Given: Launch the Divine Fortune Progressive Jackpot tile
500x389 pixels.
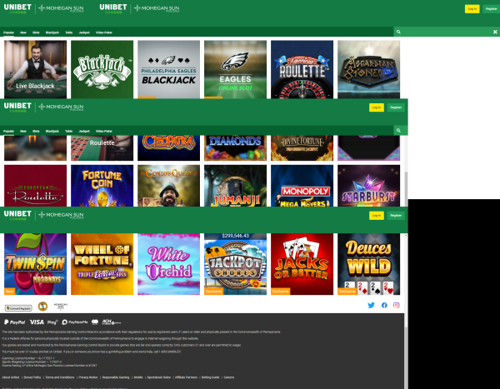Looking at the screenshot, I should [x=302, y=147].
